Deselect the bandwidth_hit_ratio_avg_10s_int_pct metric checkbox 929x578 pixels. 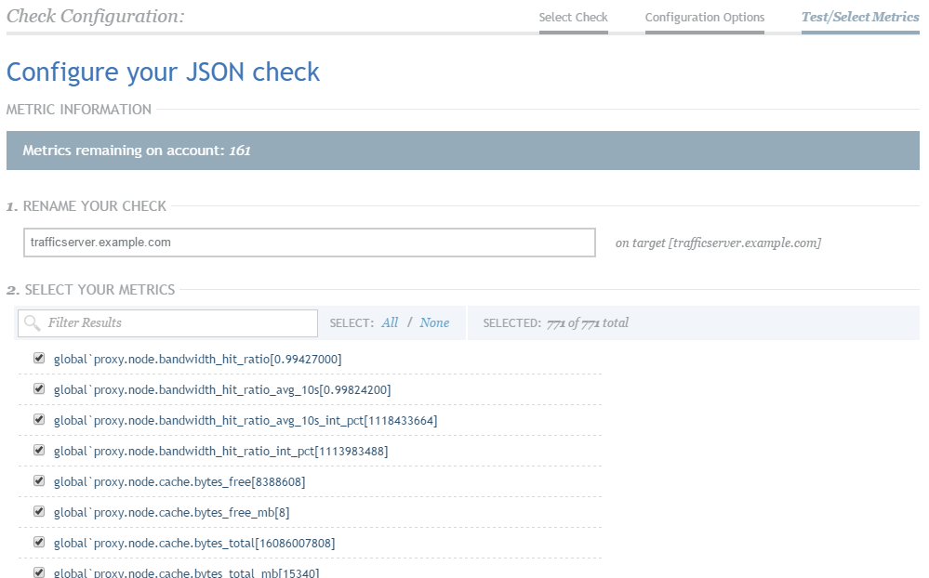[x=39, y=419]
